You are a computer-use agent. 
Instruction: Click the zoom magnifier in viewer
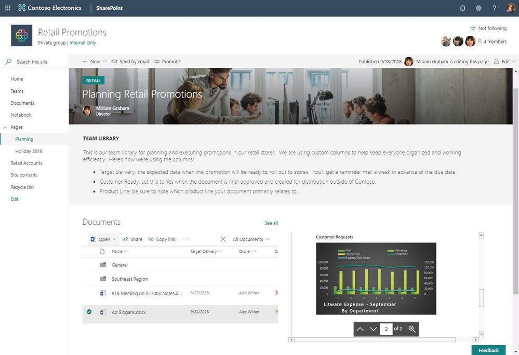tap(412, 329)
